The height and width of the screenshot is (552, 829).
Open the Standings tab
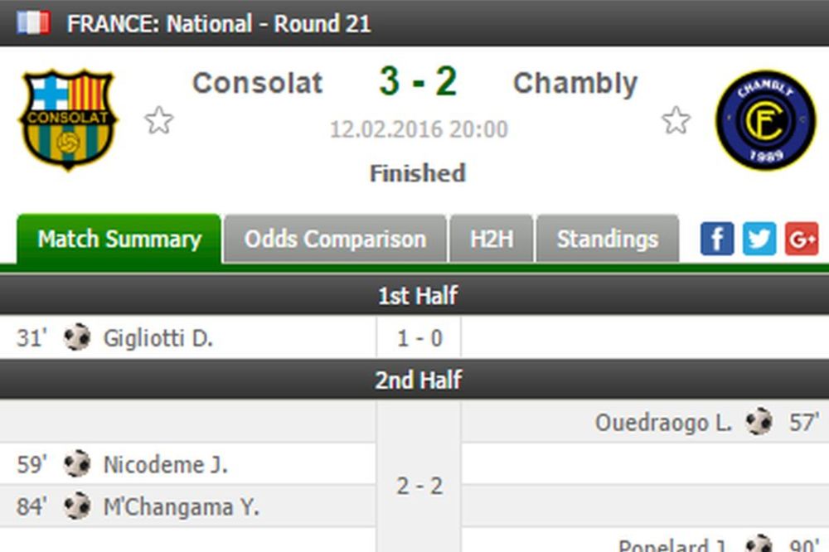[x=607, y=240]
